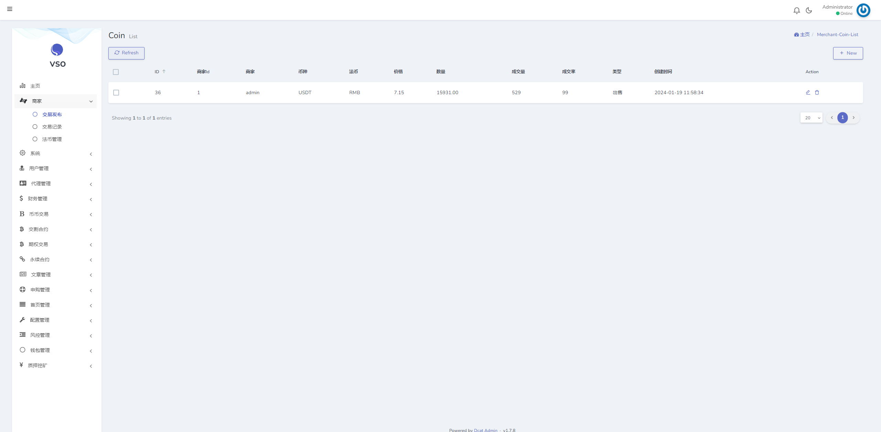Click the hamburger menu icon top-left

[10, 10]
